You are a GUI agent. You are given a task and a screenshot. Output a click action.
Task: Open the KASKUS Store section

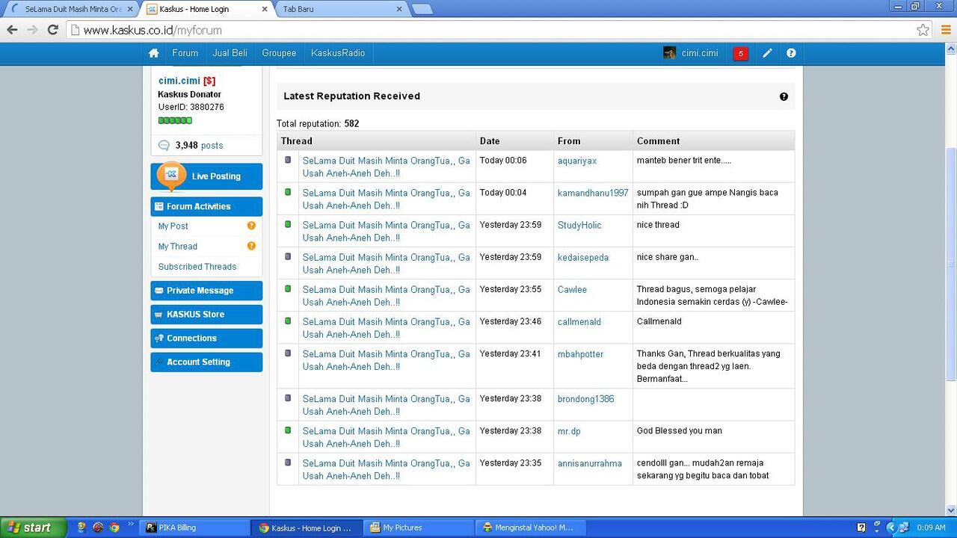(x=206, y=315)
